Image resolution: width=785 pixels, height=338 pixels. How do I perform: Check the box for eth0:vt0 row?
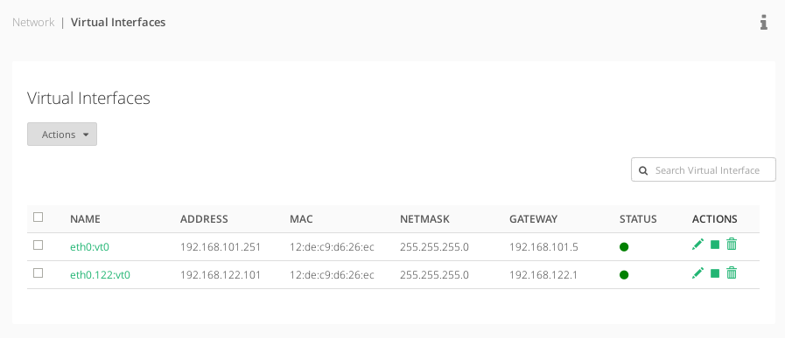[x=38, y=245]
